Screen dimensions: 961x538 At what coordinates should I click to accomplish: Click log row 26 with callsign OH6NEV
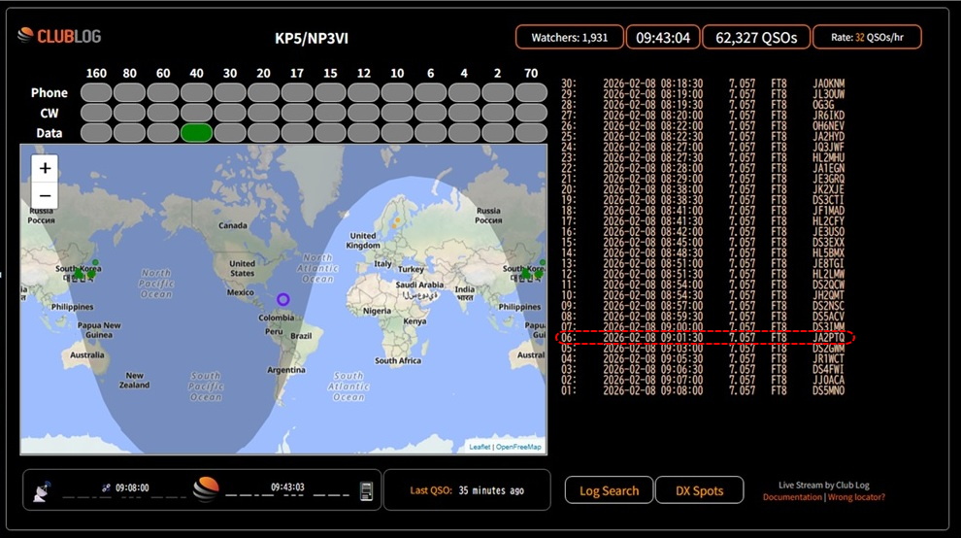(703, 125)
